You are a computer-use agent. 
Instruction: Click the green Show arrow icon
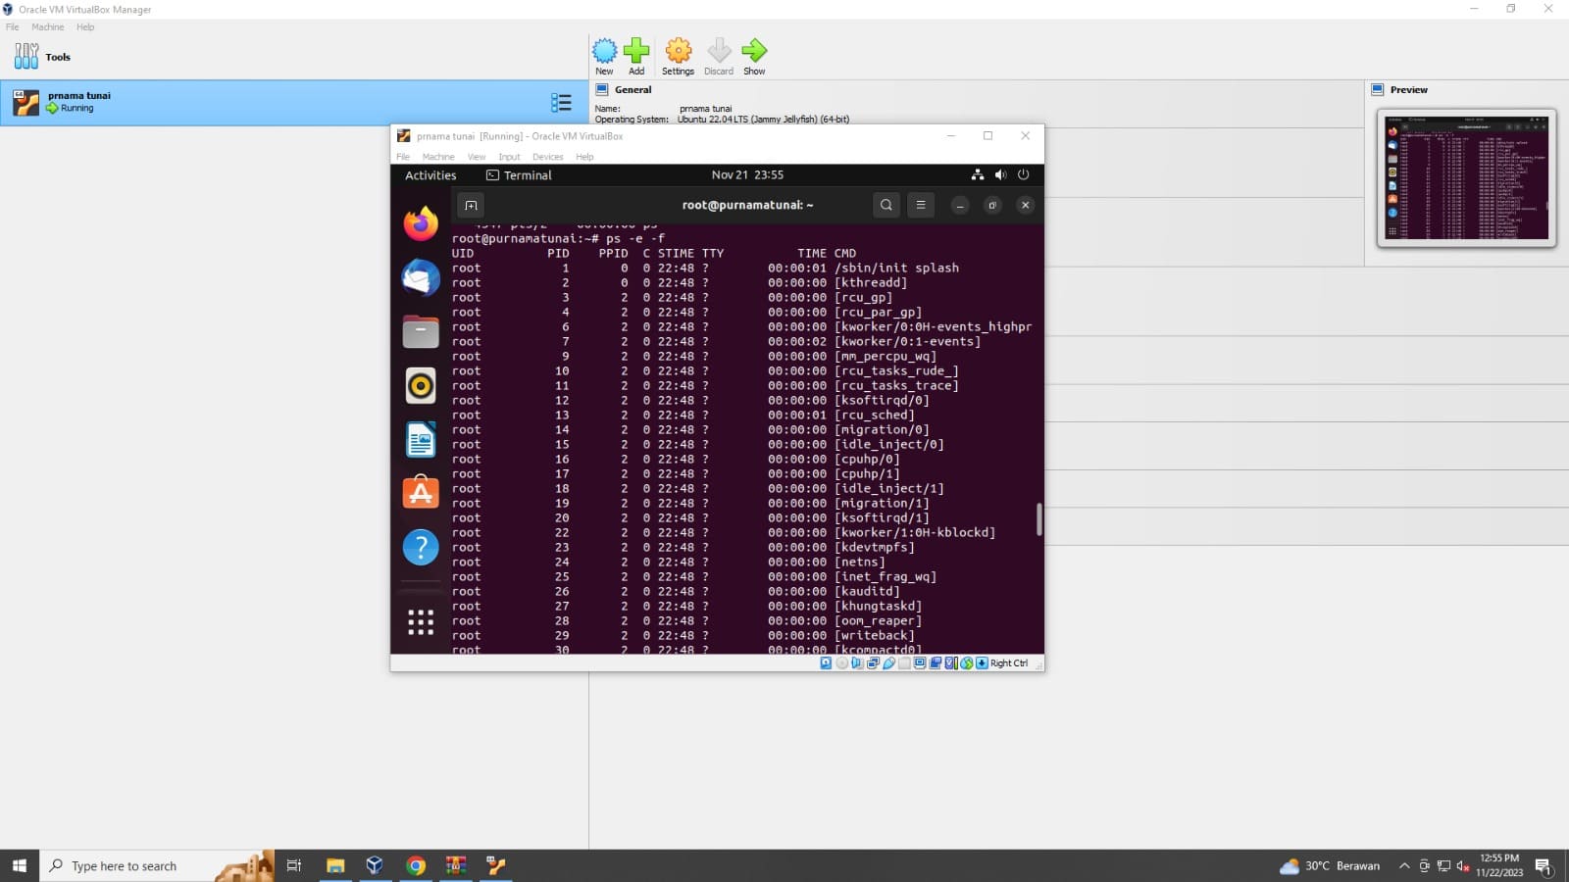(x=754, y=56)
